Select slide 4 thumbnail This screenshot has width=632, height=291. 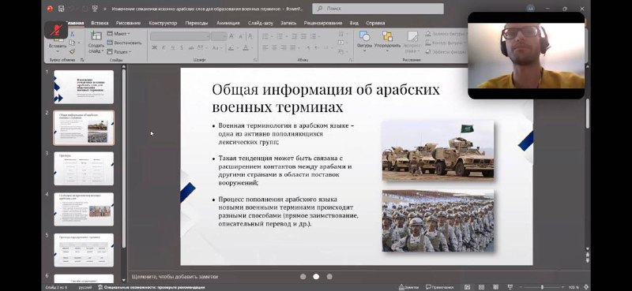coord(84,209)
